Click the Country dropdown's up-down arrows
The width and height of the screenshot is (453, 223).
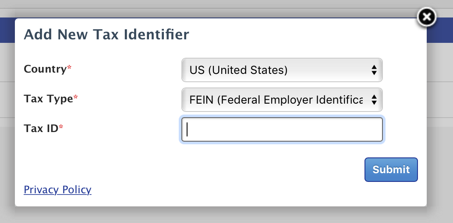[x=374, y=70]
